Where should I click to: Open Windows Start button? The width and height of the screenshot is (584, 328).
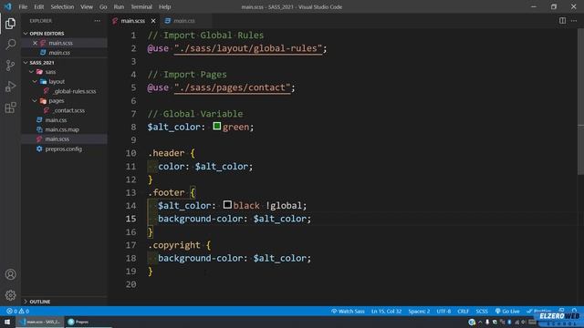pos(7,322)
